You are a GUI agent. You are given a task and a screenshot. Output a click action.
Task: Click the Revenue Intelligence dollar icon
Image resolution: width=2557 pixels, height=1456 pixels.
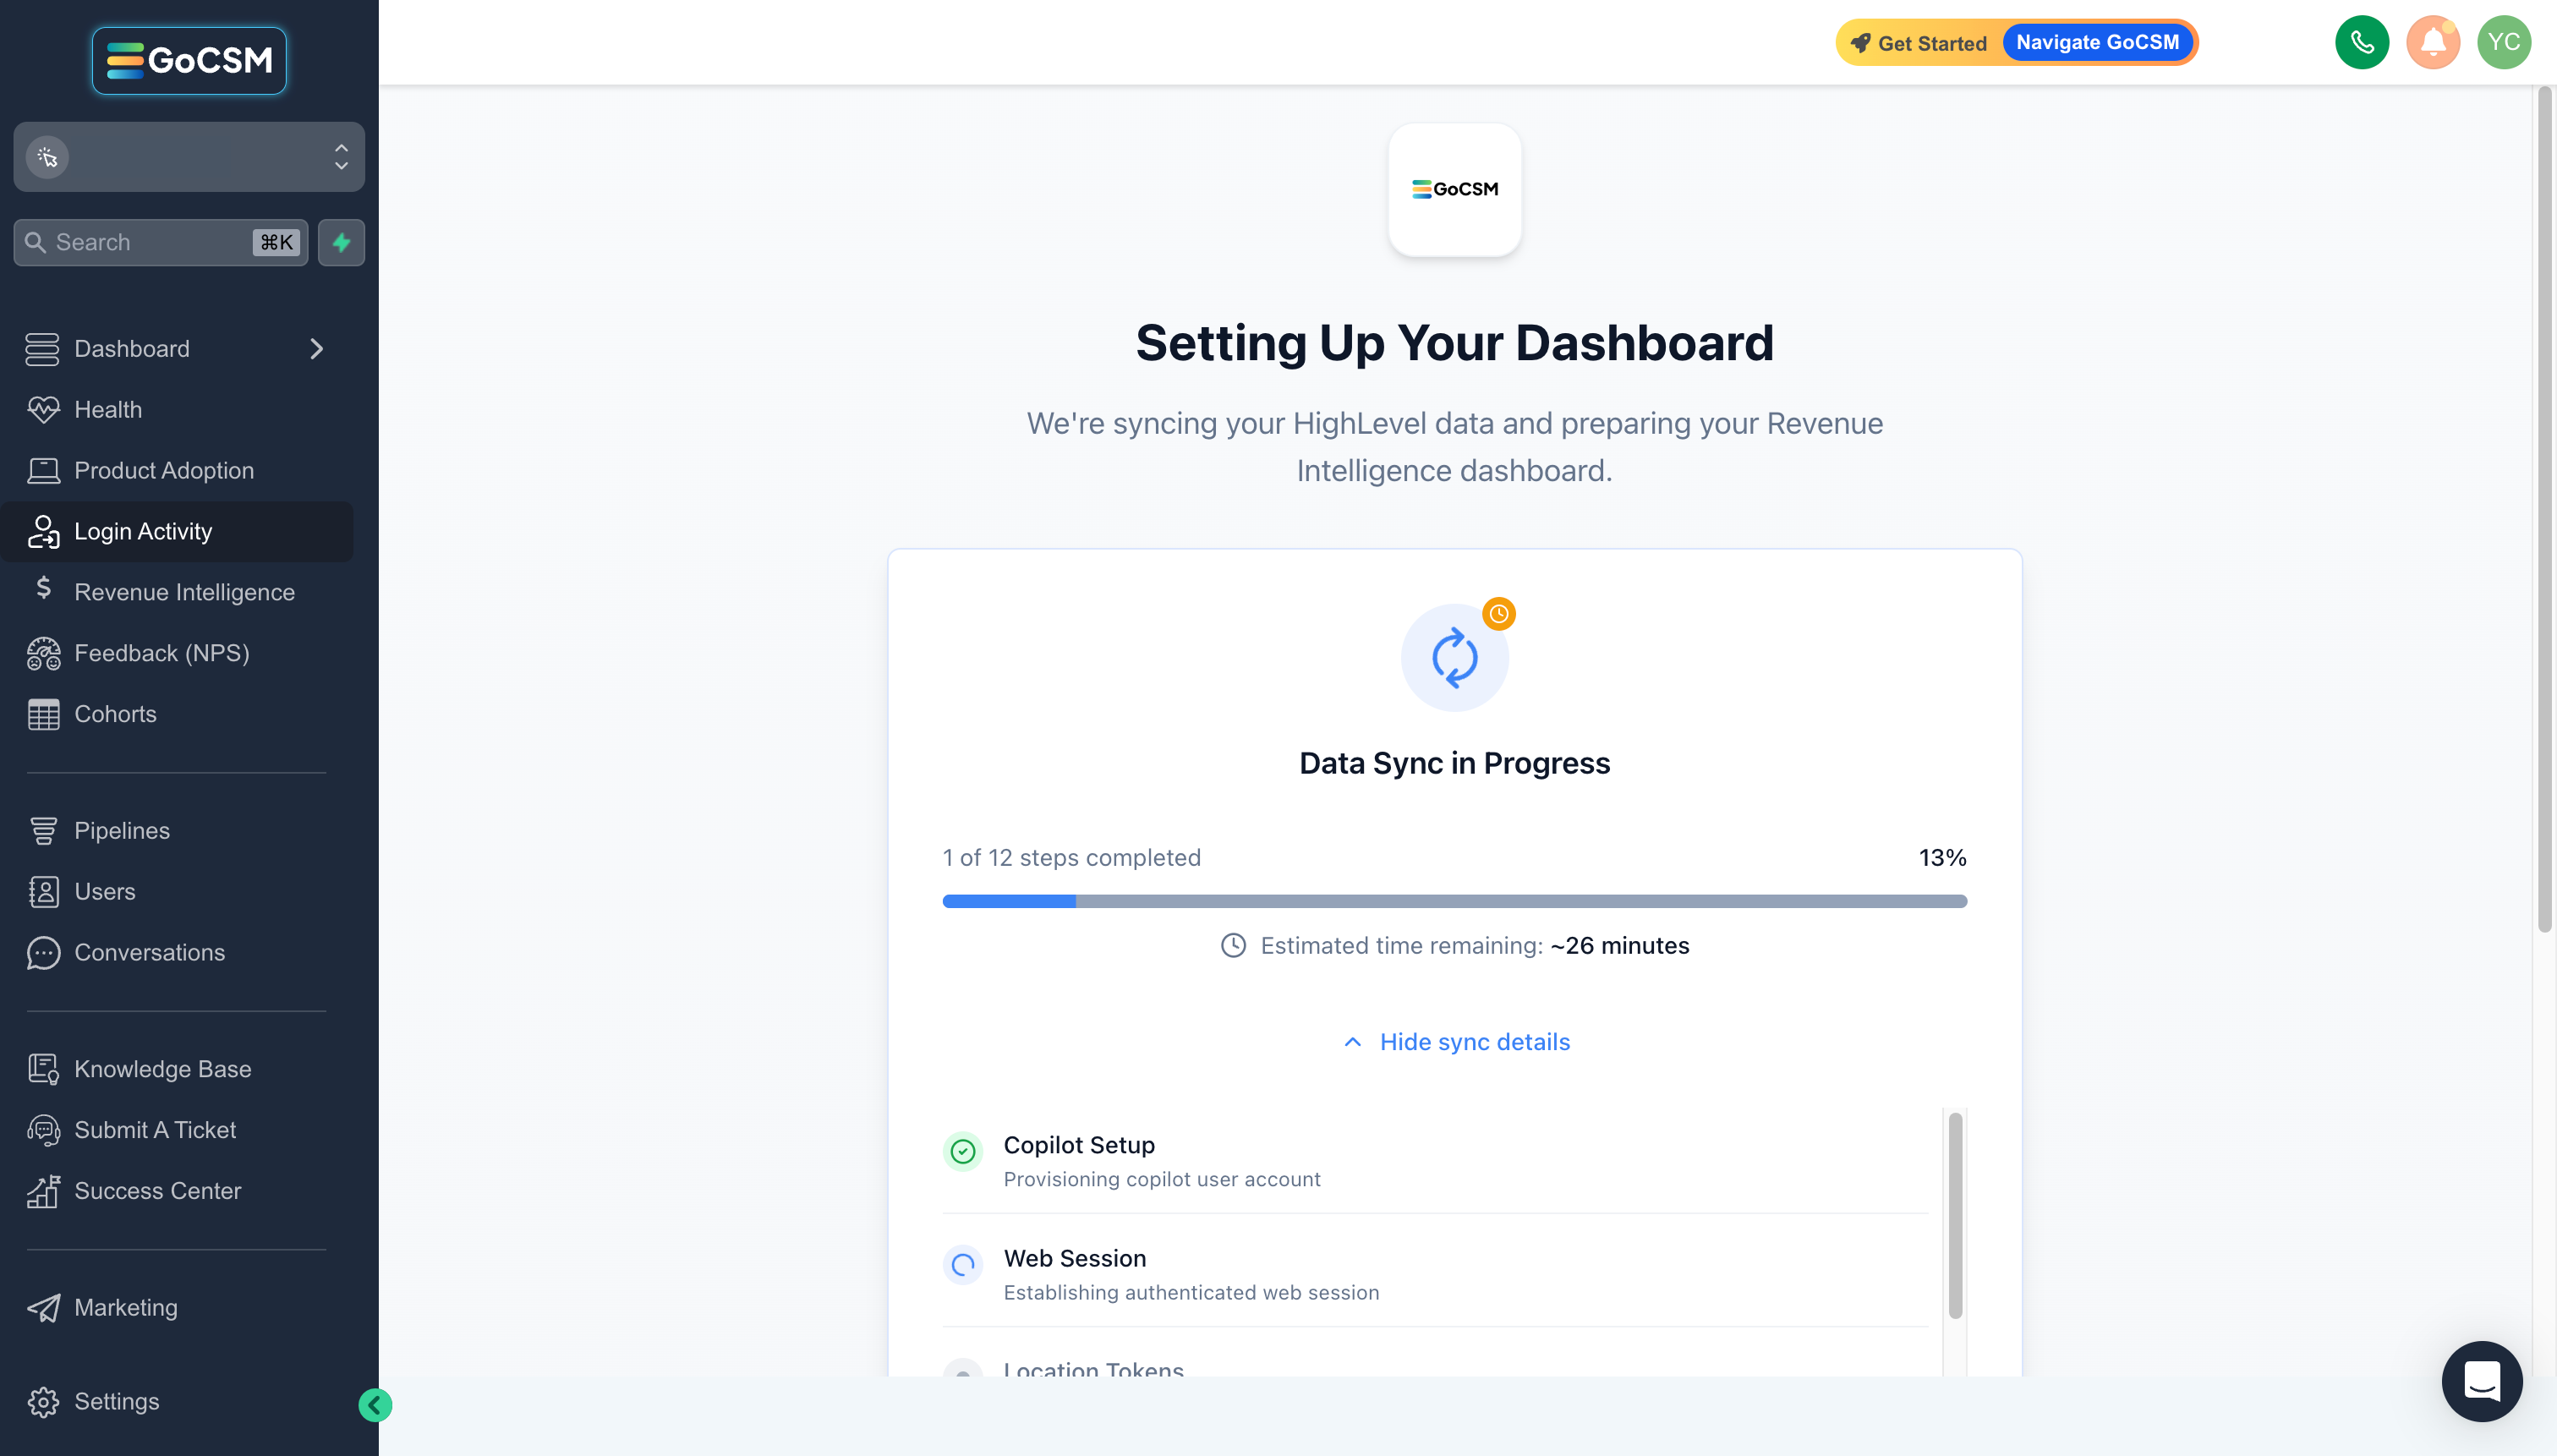(43, 588)
